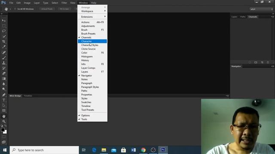Select the Crop tool
This screenshot has height=154, width=275.
(4, 41)
